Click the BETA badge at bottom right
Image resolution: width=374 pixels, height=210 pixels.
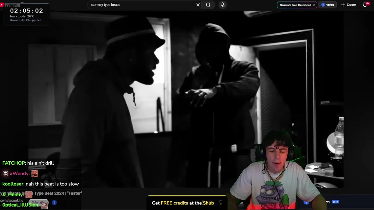coord(335,202)
